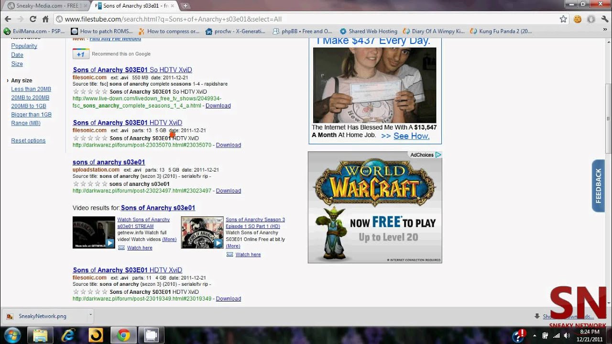Image resolution: width=612 pixels, height=344 pixels.
Task: Open the procfw X-Generation bookmark
Action: [235, 31]
